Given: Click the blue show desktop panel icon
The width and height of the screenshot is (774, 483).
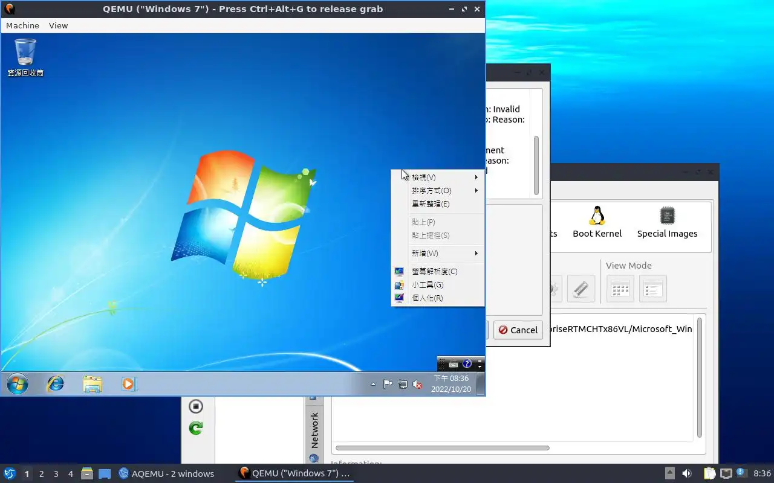Looking at the screenshot, I should coord(105,474).
